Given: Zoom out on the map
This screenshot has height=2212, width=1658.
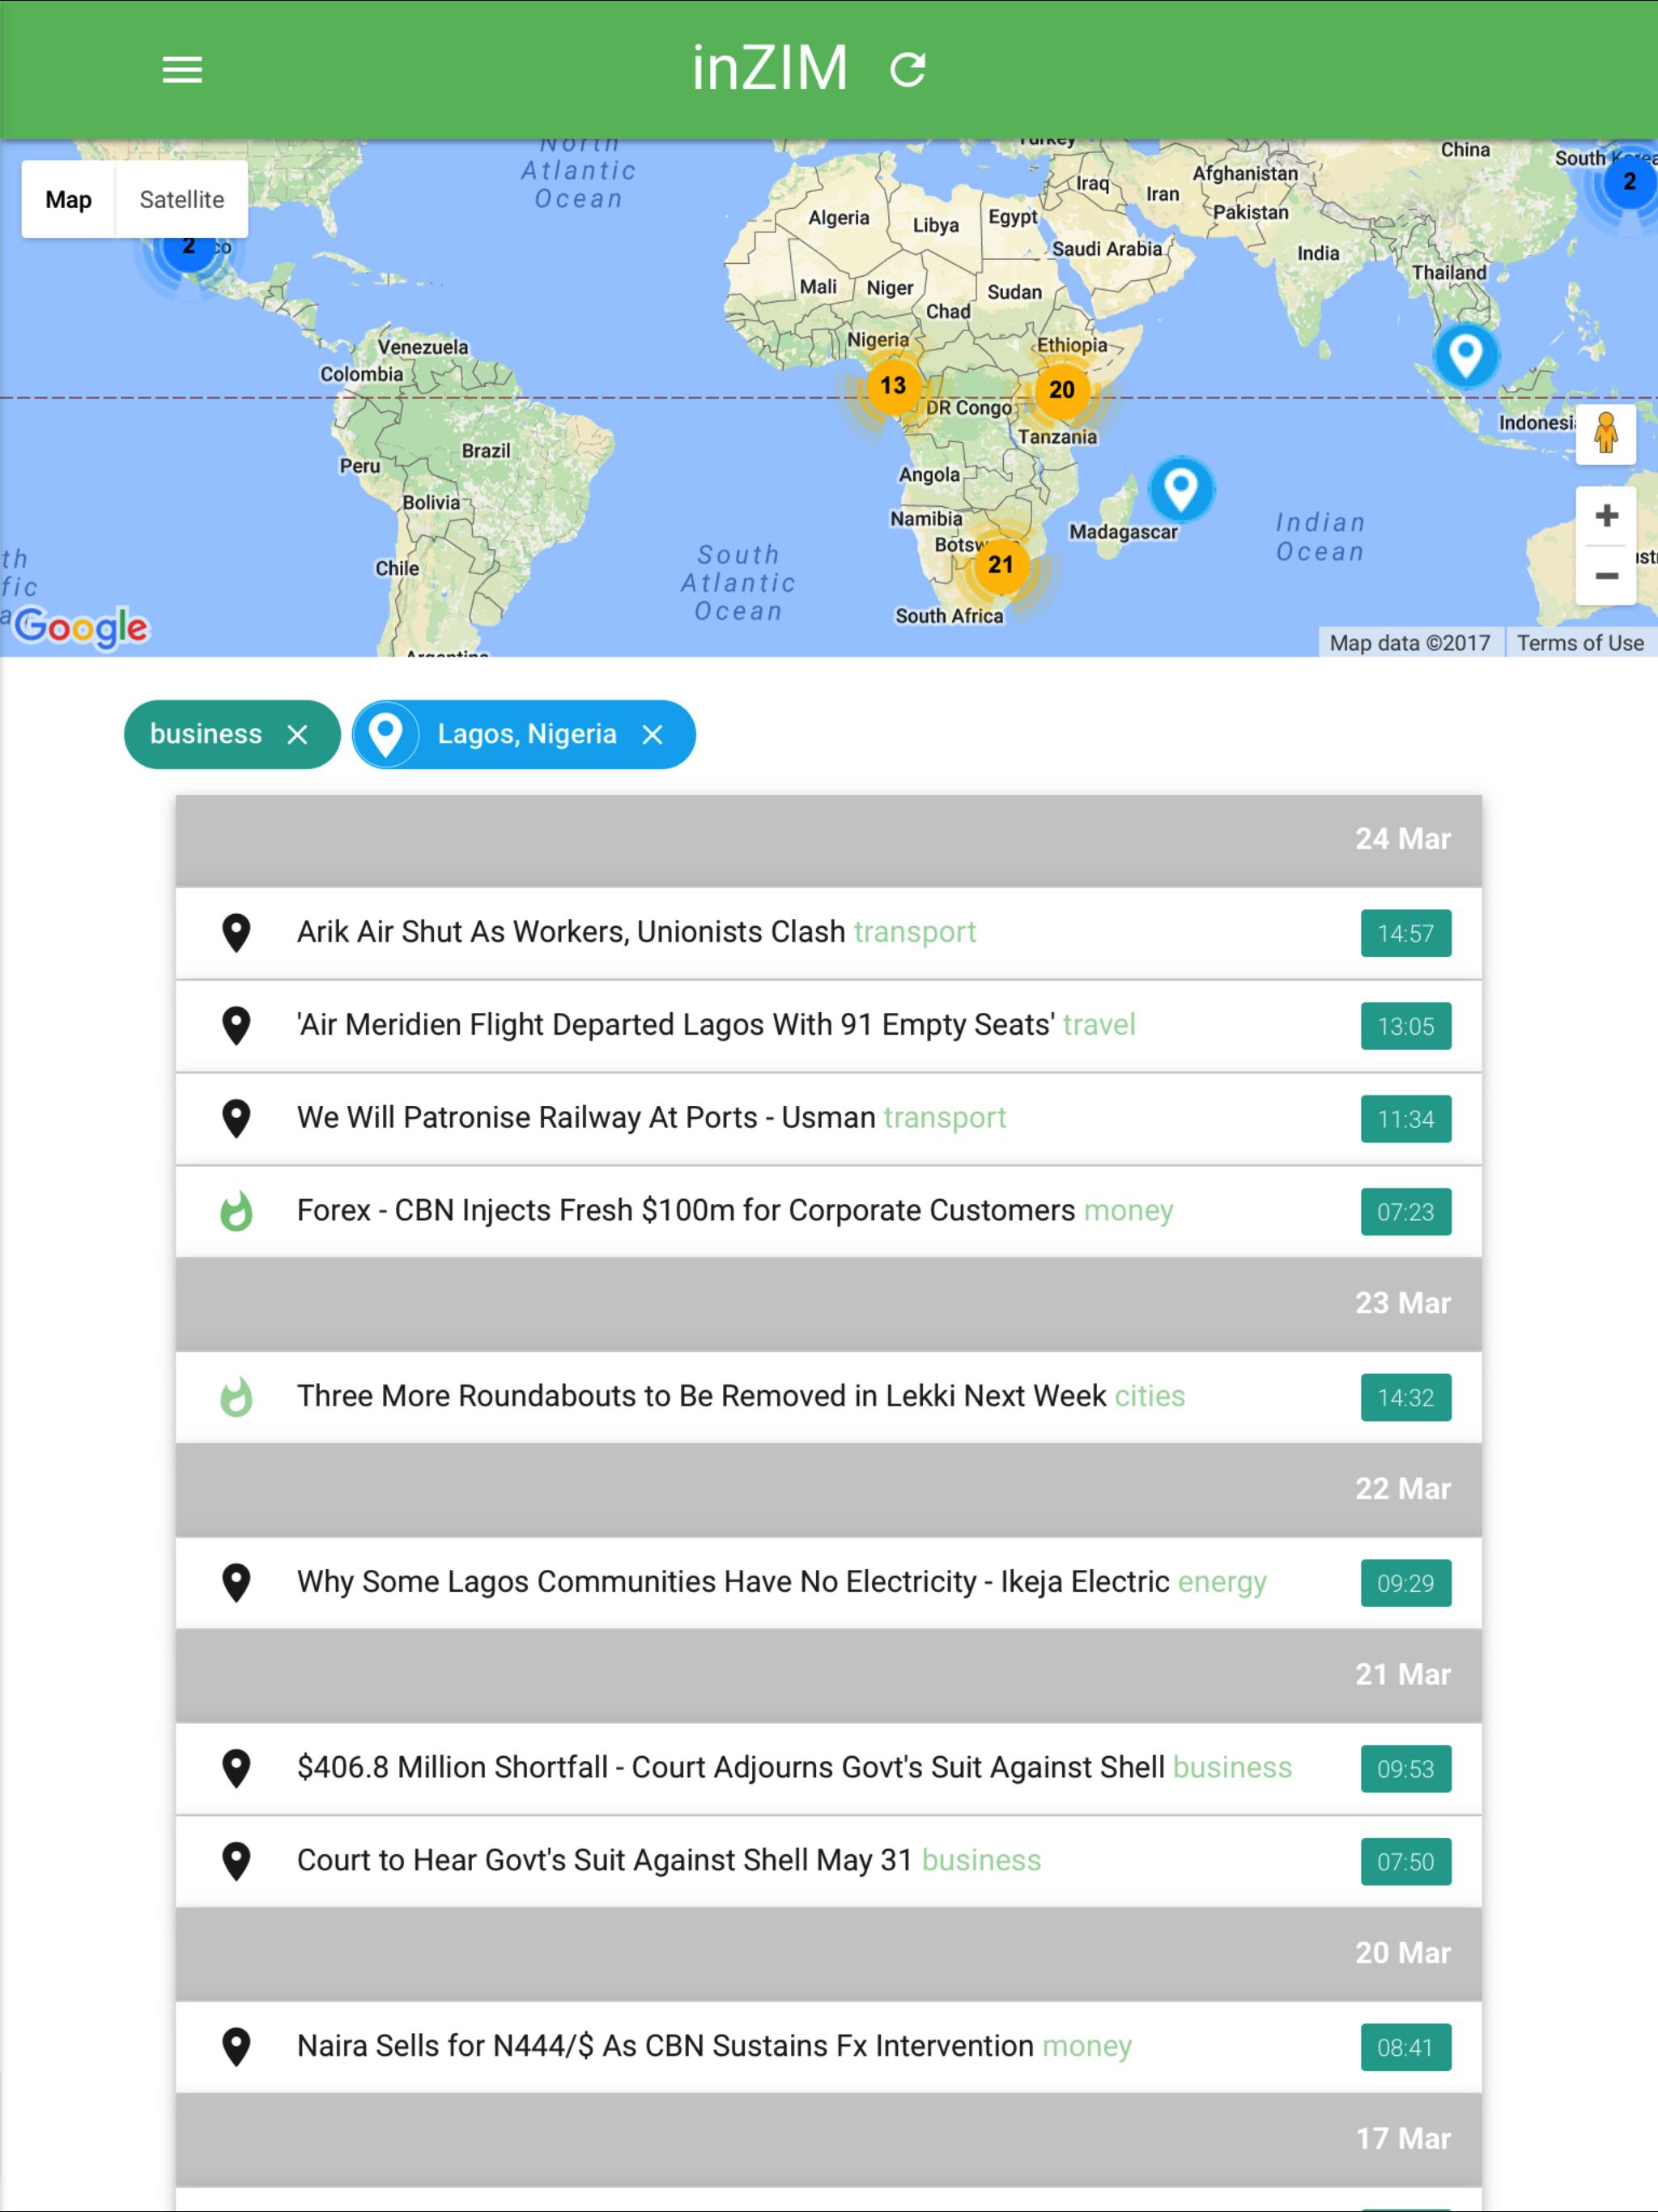Looking at the screenshot, I should click(1606, 576).
